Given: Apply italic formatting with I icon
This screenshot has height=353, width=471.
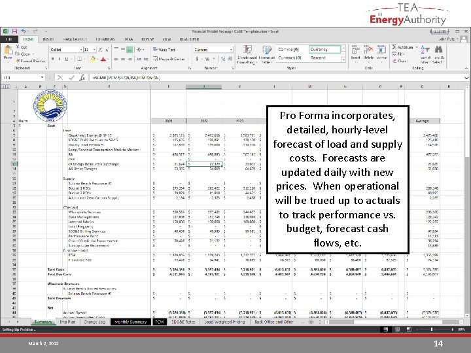Looking at the screenshot, I should pyautogui.click(x=60, y=59).
